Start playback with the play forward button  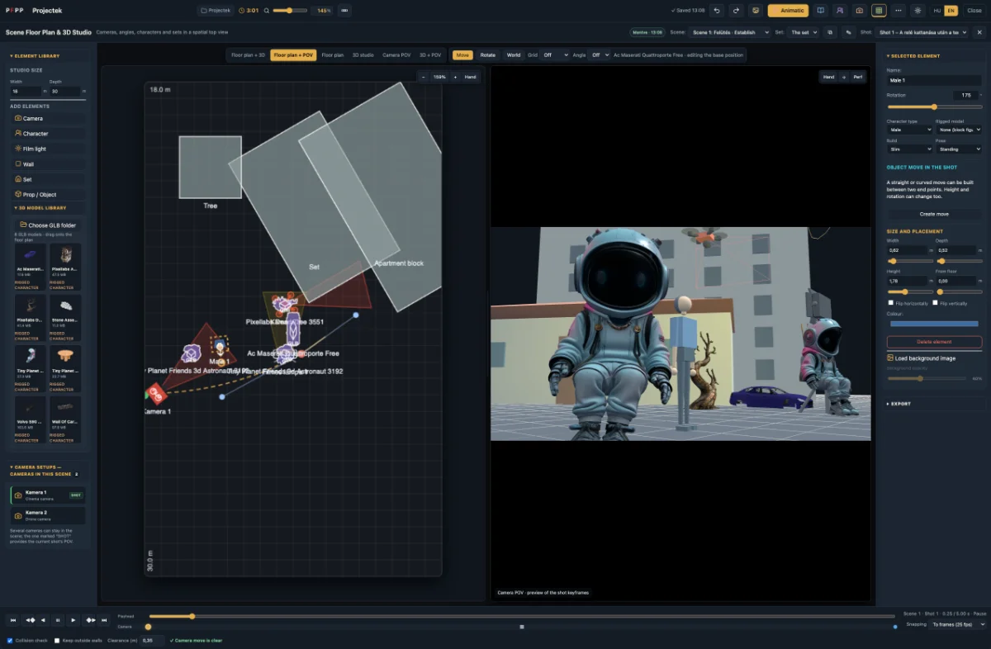coord(73,620)
